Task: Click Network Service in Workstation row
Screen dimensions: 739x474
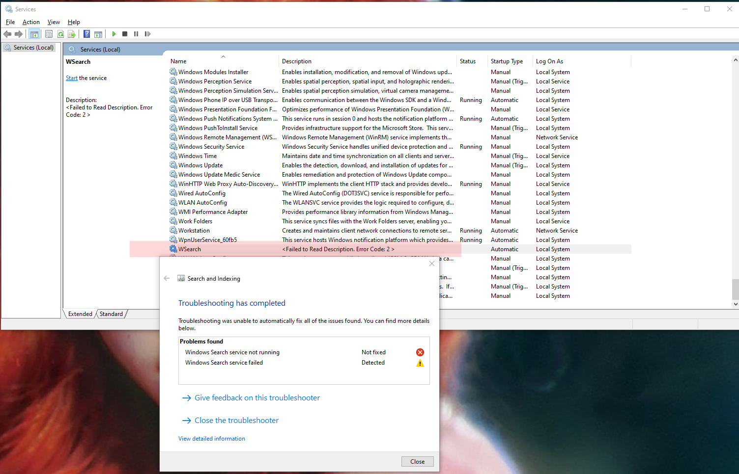Action: click(557, 231)
